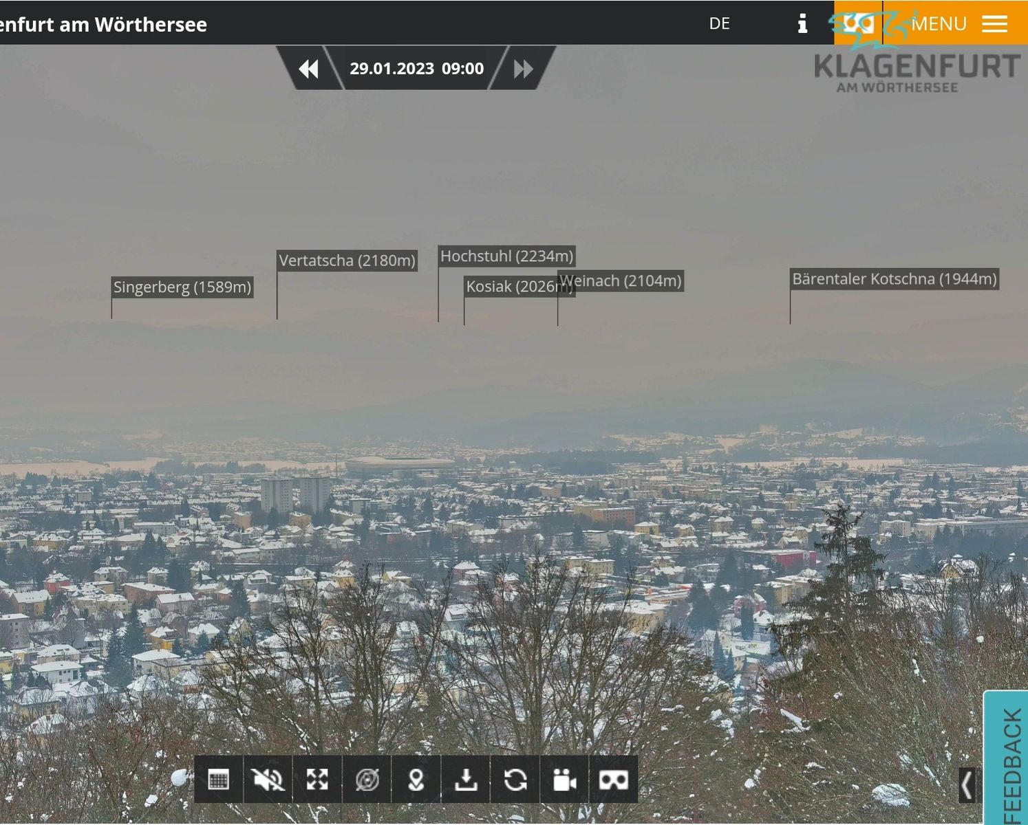
Task: Open the MENU hamburger
Action: [x=959, y=23]
